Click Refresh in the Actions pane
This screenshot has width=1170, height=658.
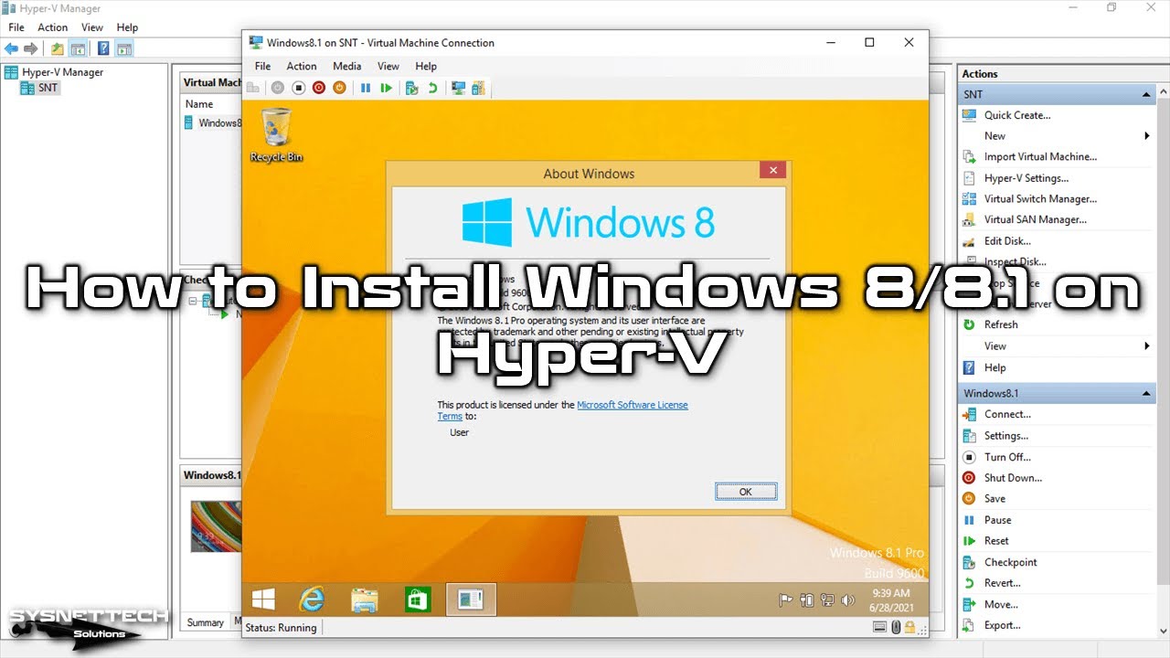click(1001, 325)
